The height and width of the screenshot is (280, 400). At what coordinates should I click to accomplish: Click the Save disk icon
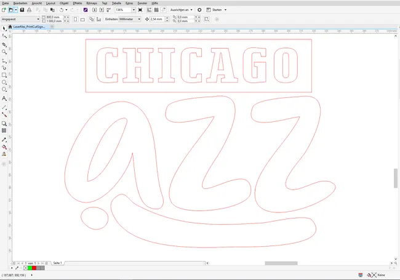(22, 10)
